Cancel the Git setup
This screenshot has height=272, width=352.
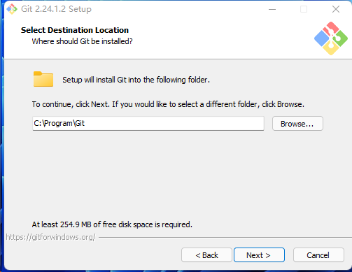pos(318,255)
